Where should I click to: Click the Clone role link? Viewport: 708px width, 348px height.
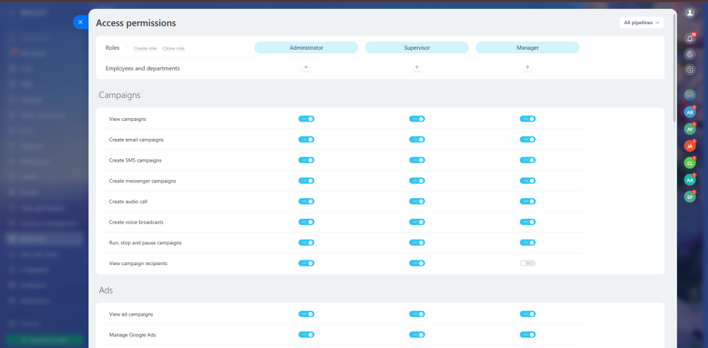[174, 48]
